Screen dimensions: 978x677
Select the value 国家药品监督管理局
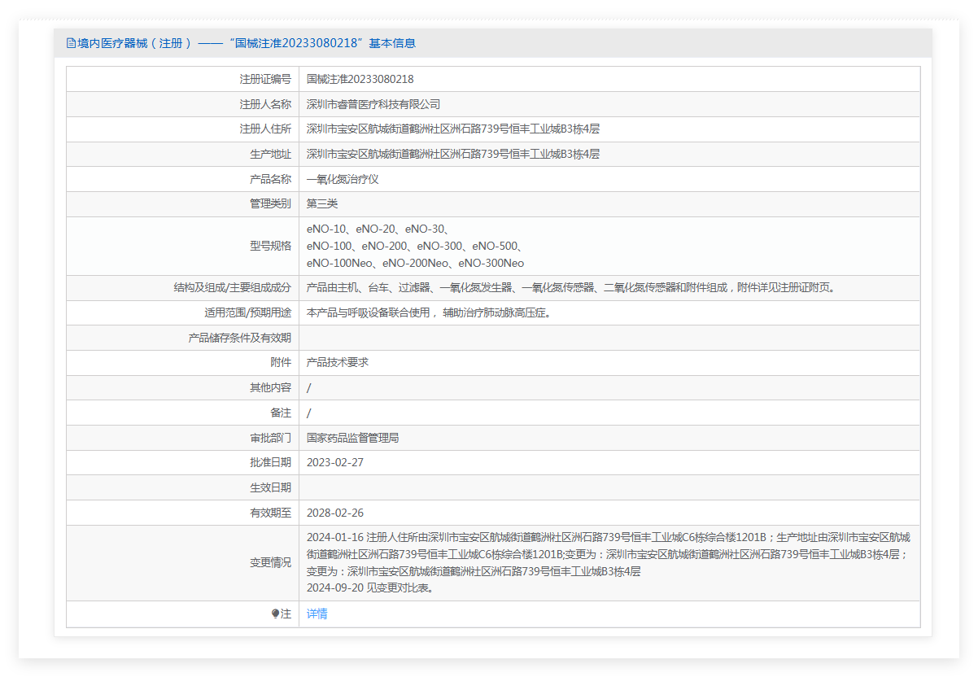352,438
